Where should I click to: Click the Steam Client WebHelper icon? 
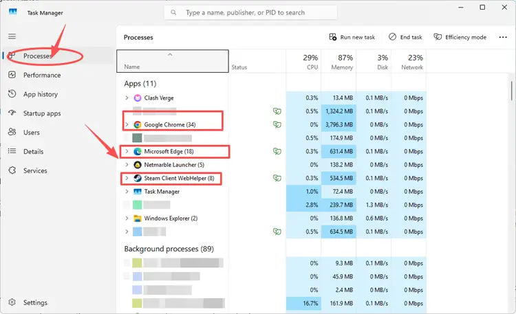click(138, 178)
